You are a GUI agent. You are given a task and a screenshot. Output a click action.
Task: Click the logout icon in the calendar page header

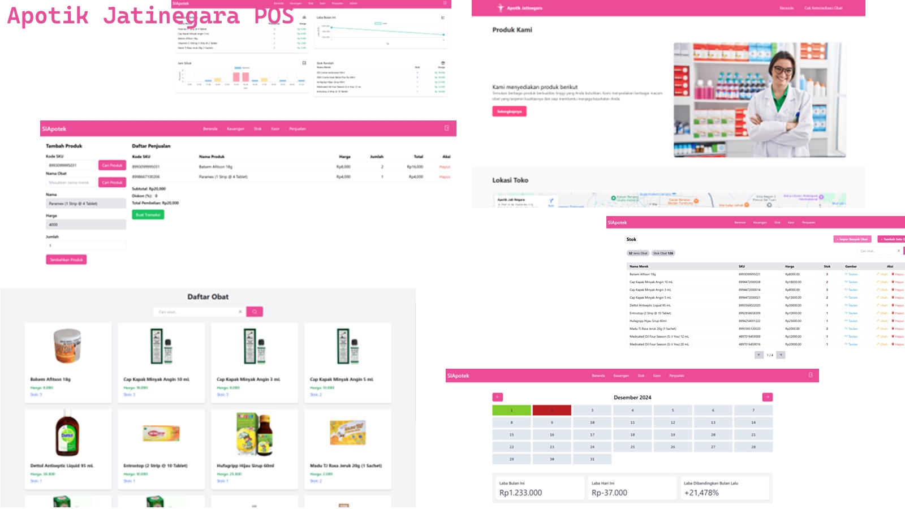(x=811, y=375)
